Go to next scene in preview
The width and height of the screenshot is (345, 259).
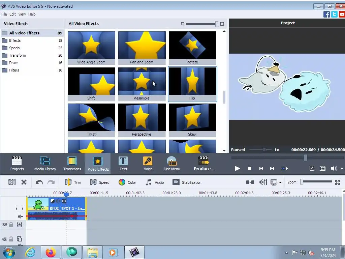click(x=284, y=169)
